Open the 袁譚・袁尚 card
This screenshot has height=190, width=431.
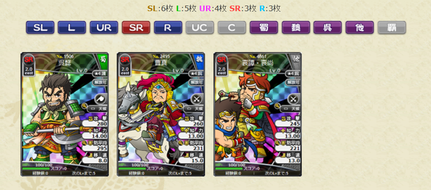tap(258, 114)
